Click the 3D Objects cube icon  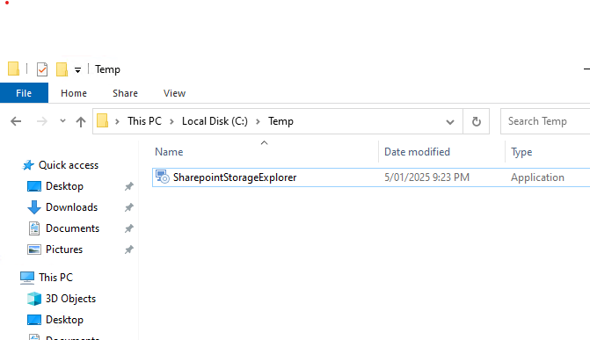34,299
